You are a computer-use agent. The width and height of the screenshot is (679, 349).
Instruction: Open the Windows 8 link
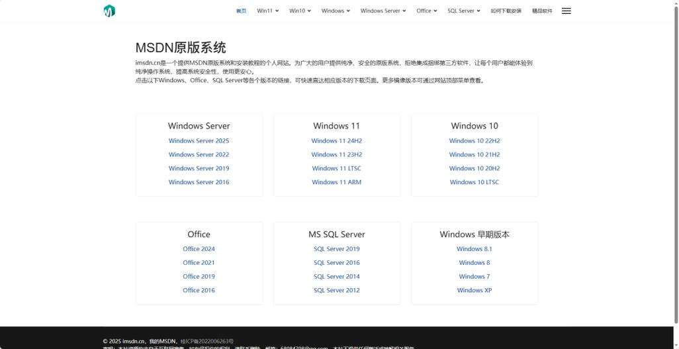(474, 263)
